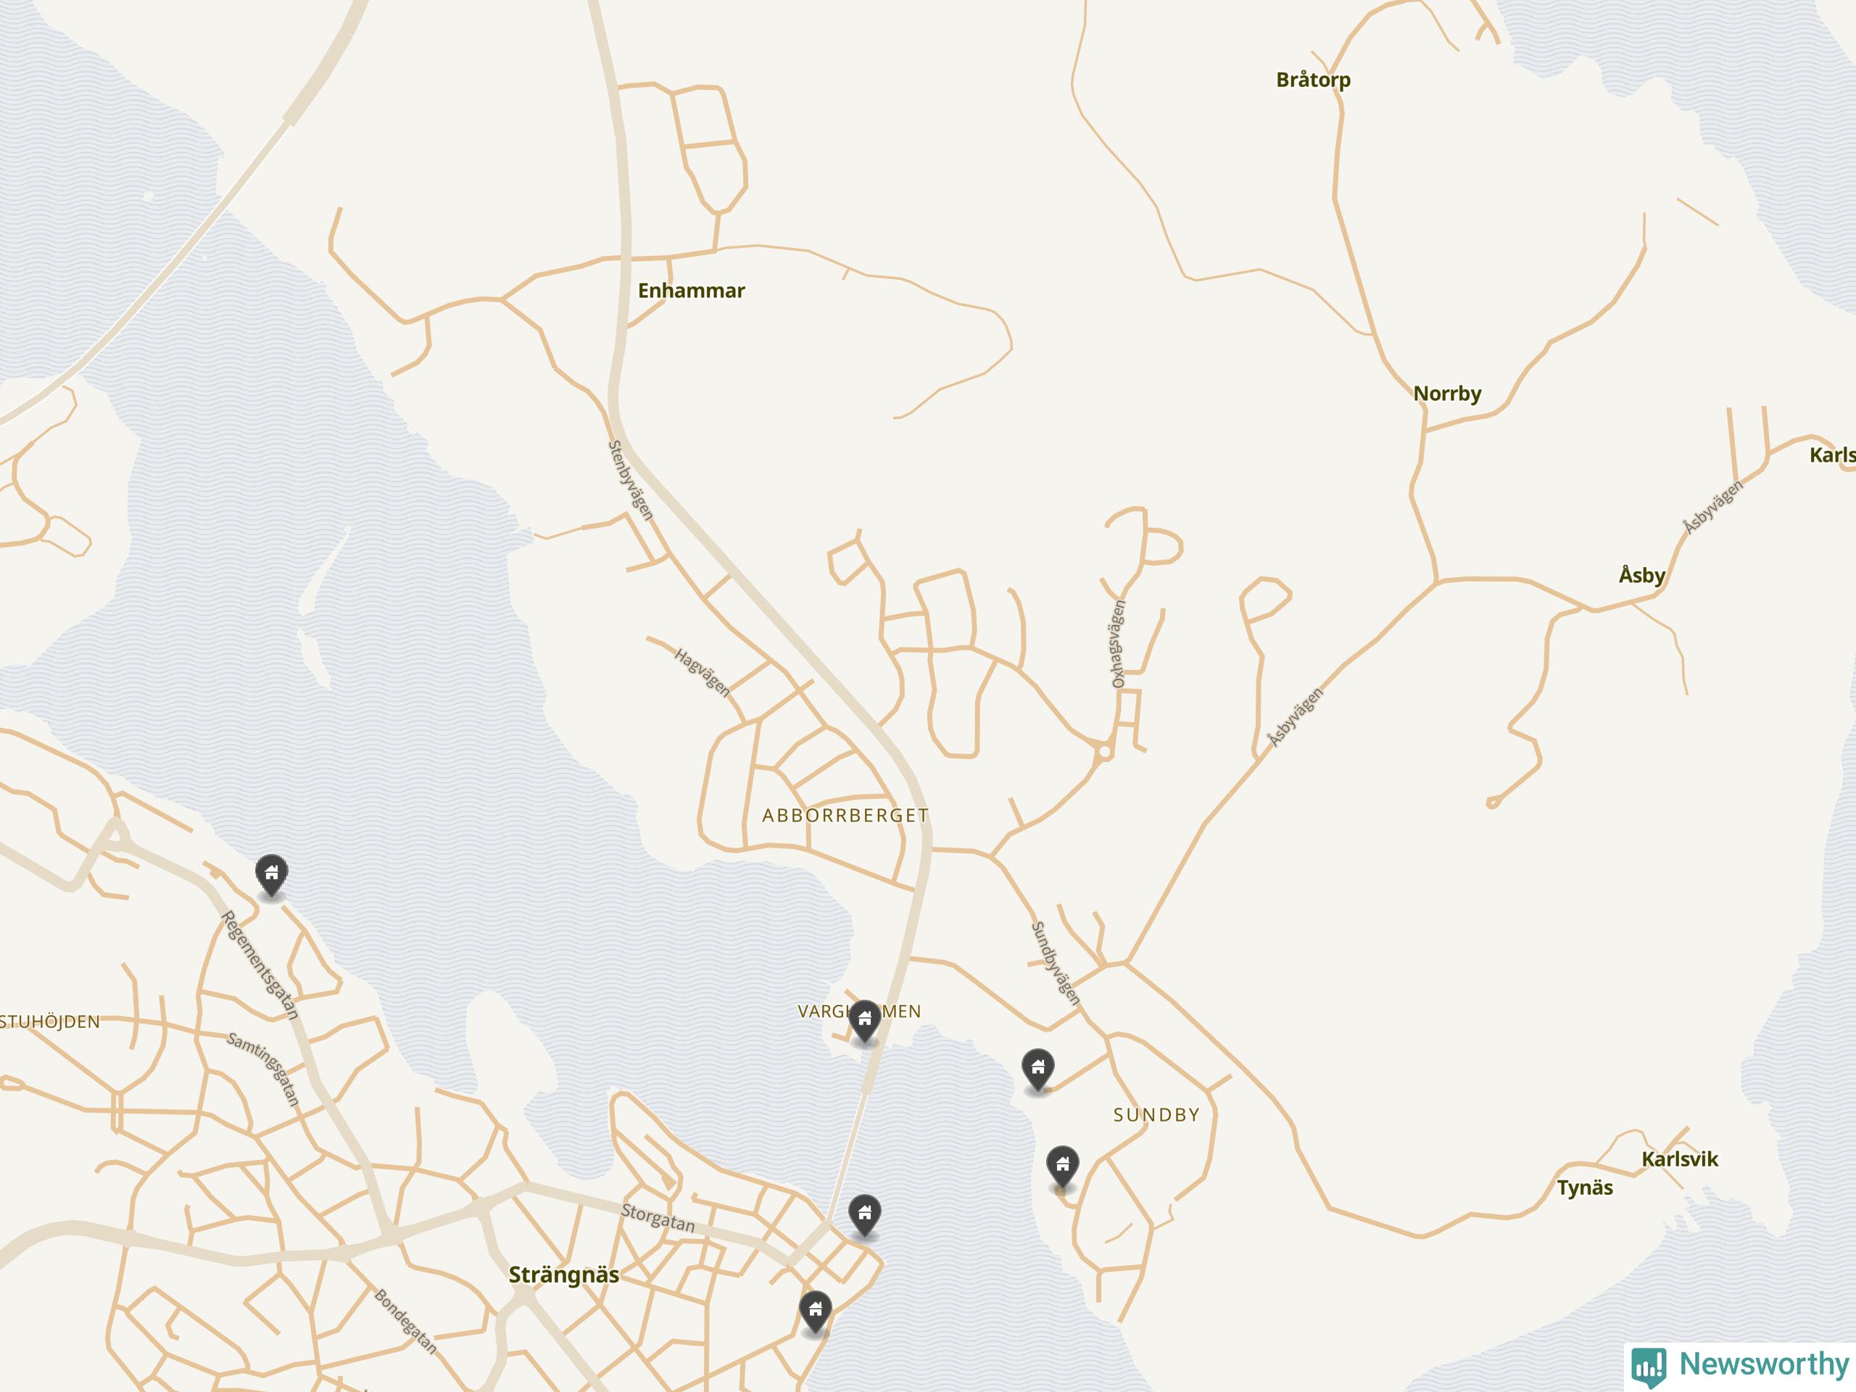Click the Newsworthy logo icon
The height and width of the screenshot is (1392, 1856).
tap(1649, 1366)
